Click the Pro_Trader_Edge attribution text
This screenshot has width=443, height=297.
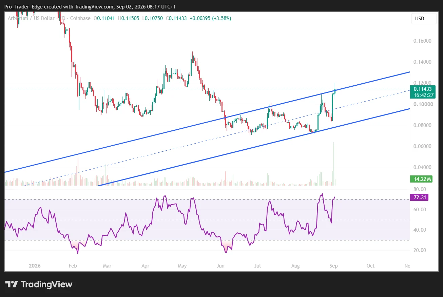24,7
